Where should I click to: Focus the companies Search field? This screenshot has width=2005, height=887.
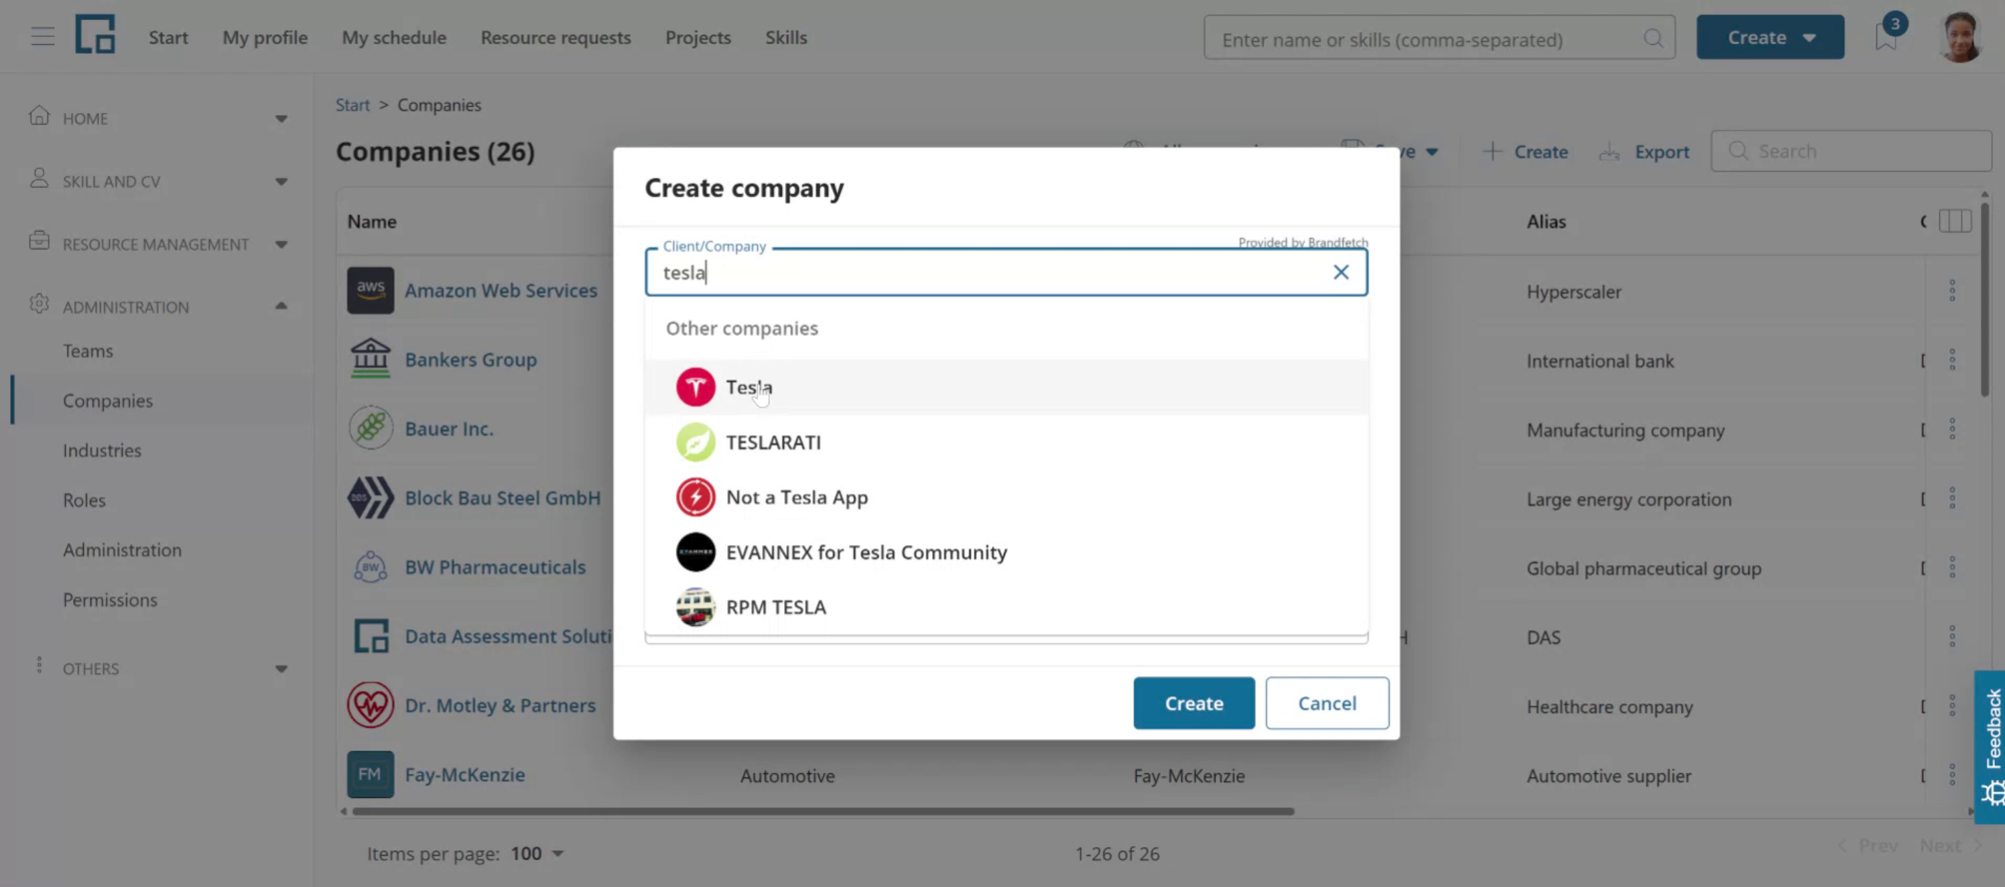click(x=1851, y=151)
